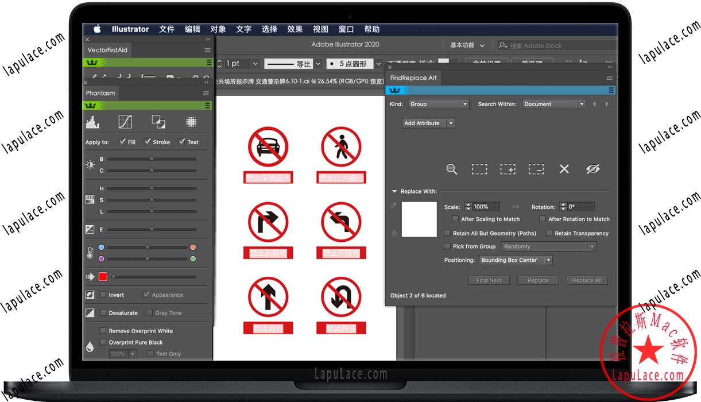Open the Positioning Bounding Box Center dropdown
The image size is (701, 402).
click(515, 260)
